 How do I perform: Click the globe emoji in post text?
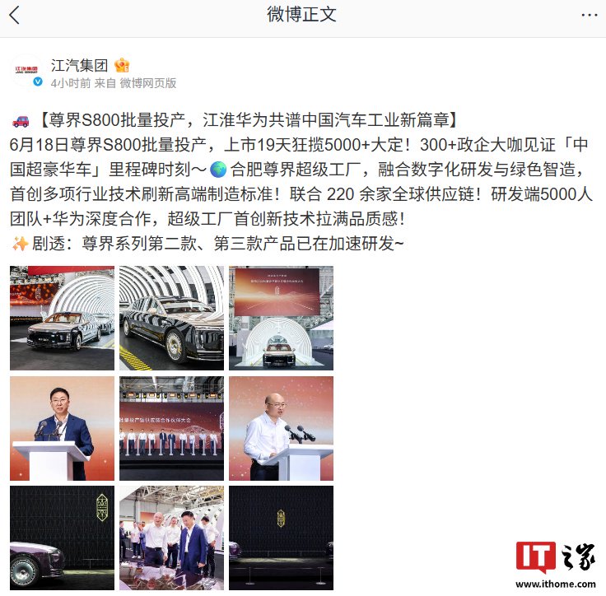coord(218,170)
